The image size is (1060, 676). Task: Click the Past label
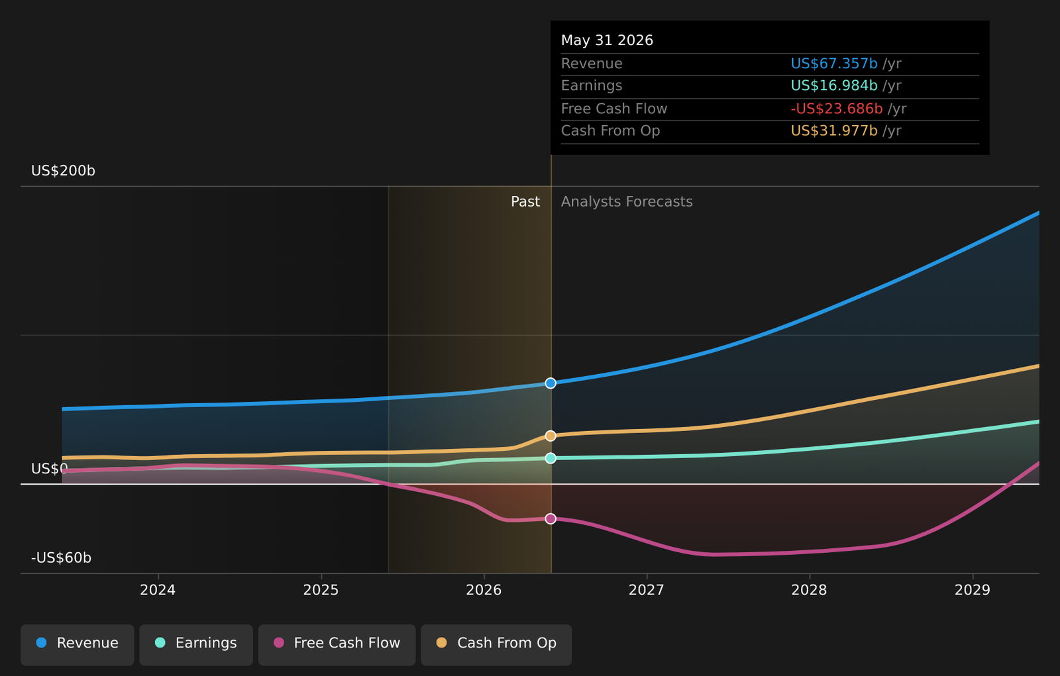point(525,202)
